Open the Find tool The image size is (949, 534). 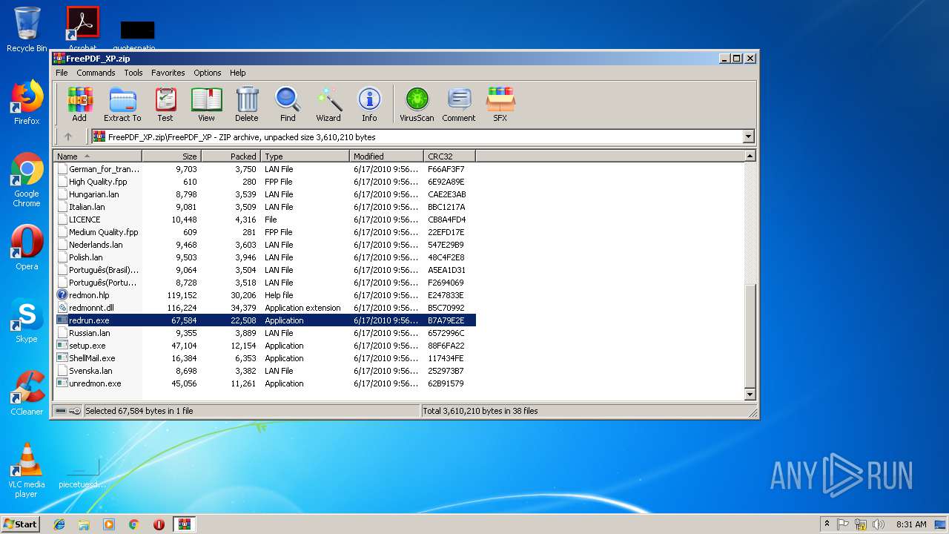pyautogui.click(x=288, y=104)
